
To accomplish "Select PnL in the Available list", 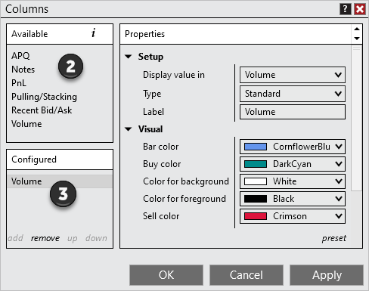I will (x=19, y=83).
